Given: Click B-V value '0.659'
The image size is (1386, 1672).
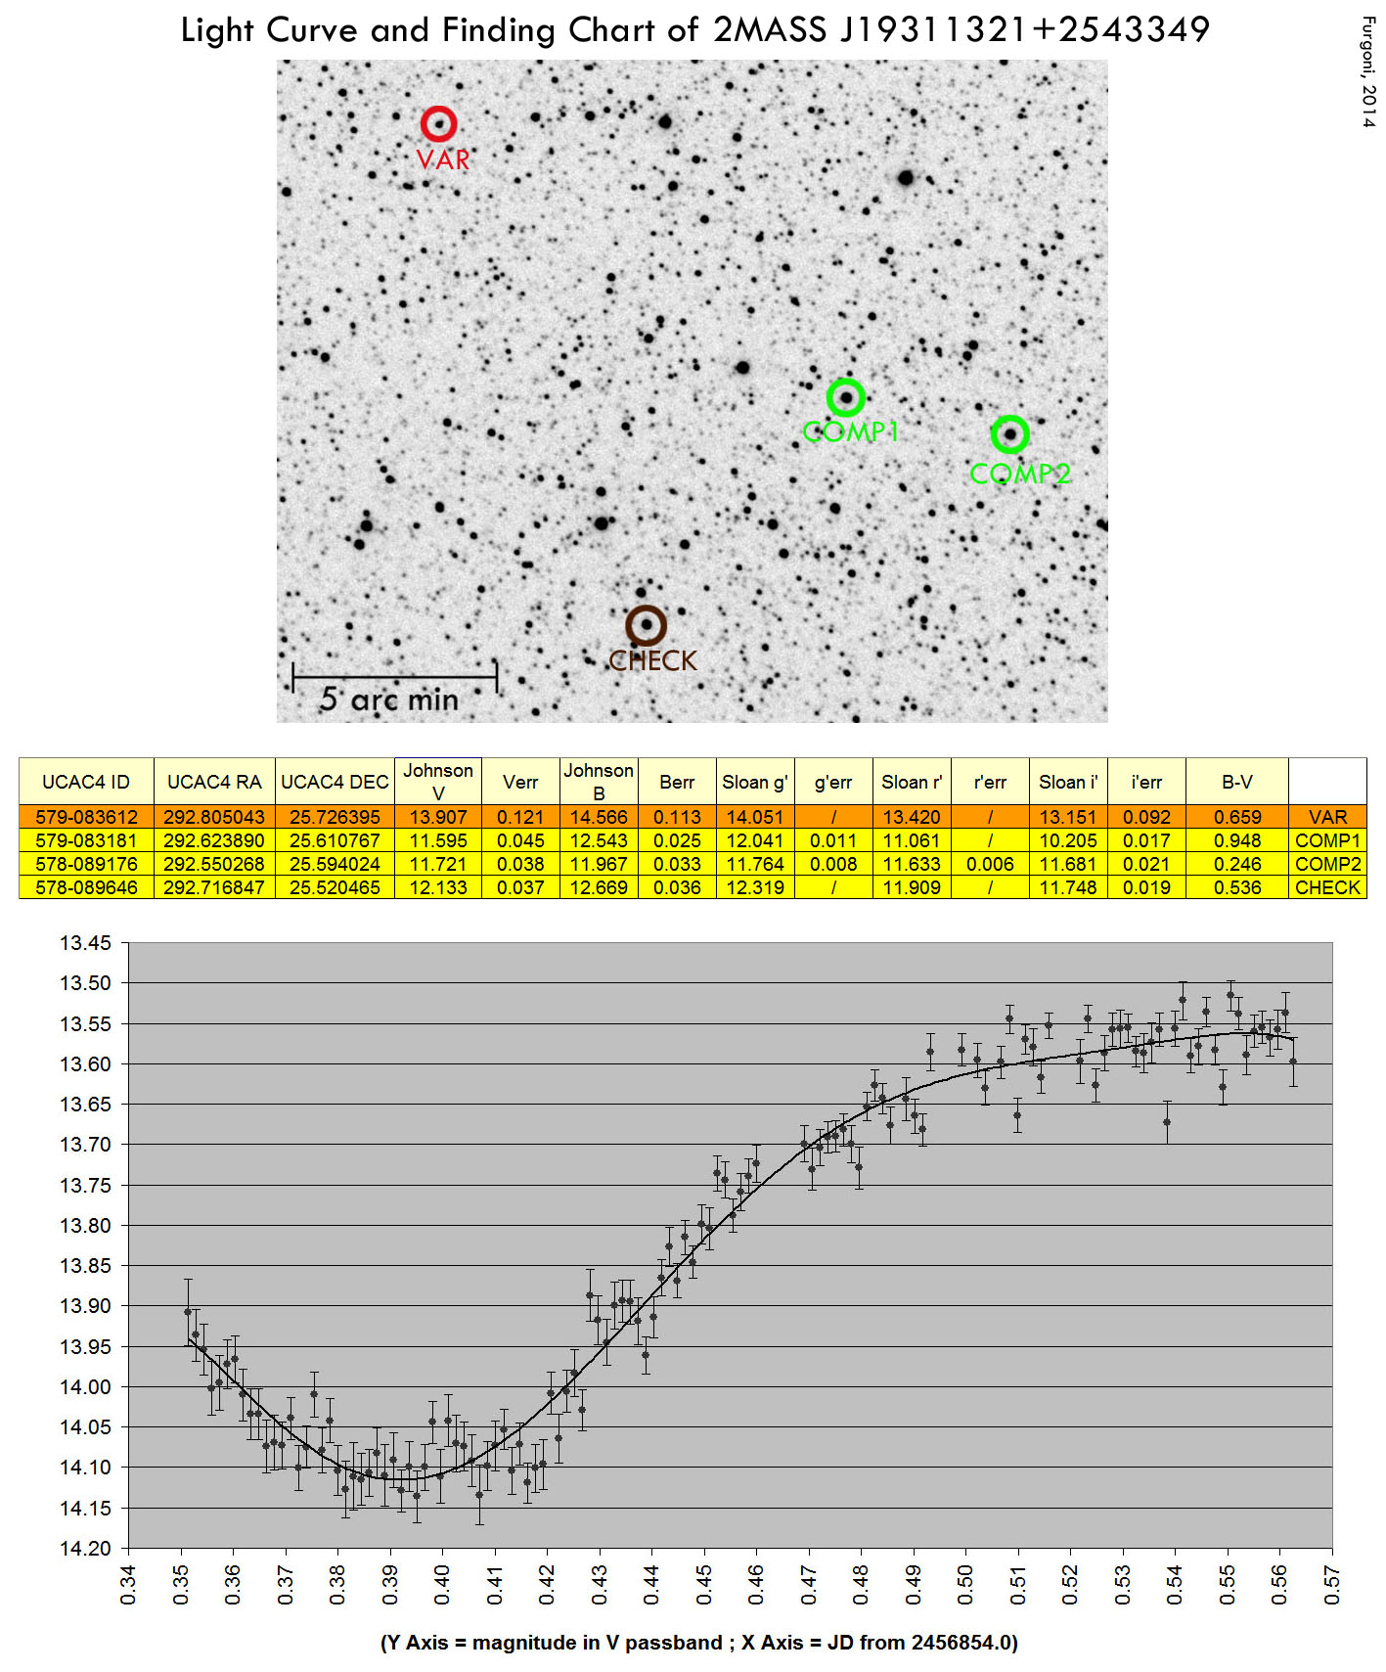Looking at the screenshot, I should pos(1237,817).
